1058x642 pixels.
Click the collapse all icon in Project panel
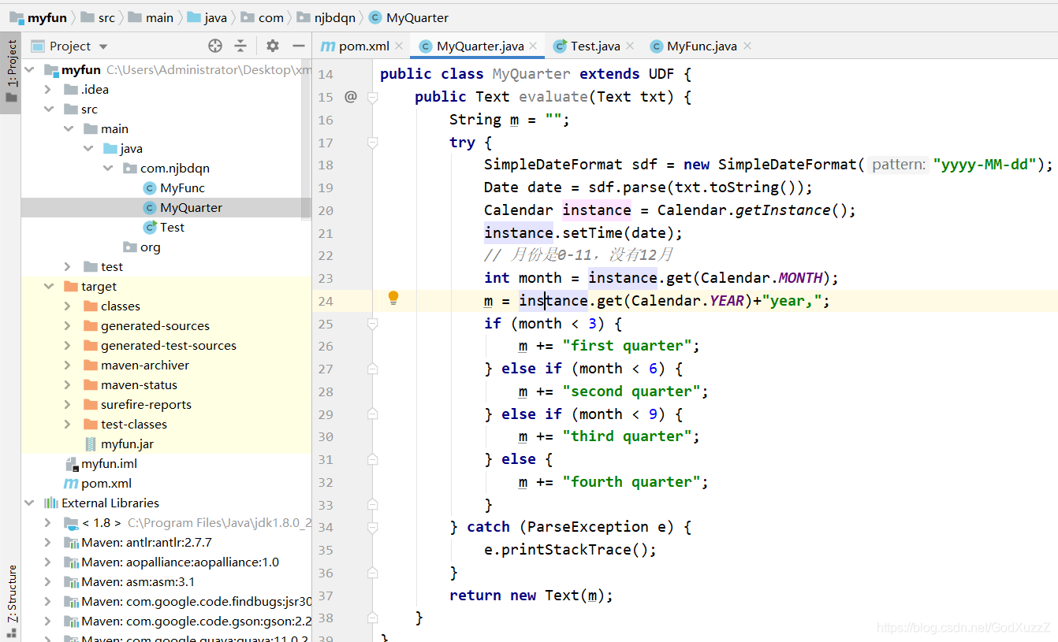click(x=241, y=46)
